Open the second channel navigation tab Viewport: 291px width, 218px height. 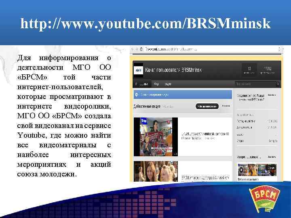tap(156, 84)
